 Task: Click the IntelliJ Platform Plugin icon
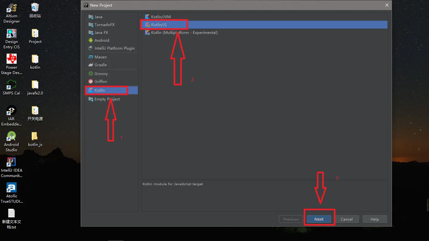click(x=91, y=48)
